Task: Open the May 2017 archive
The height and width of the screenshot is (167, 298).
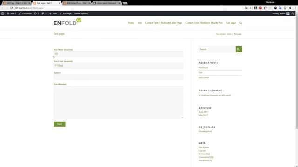Action: pos(203,115)
